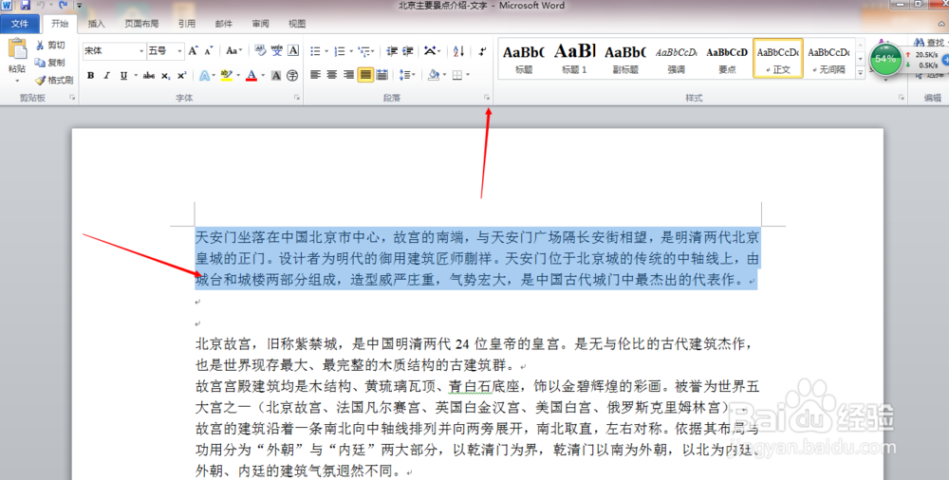The image size is (949, 480).
Task: Cut selection with 剪切 scissors button
Action: pyautogui.click(x=49, y=46)
